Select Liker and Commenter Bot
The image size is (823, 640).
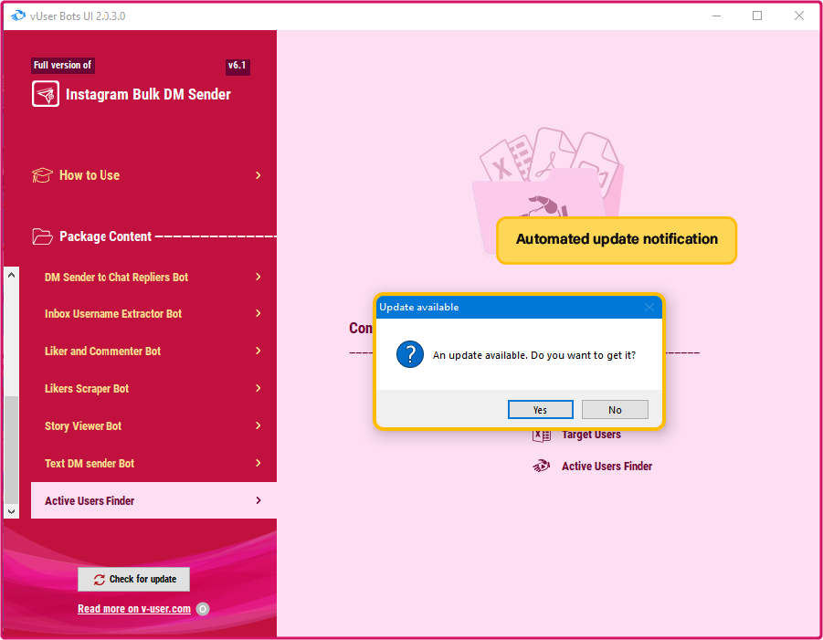[x=153, y=351]
